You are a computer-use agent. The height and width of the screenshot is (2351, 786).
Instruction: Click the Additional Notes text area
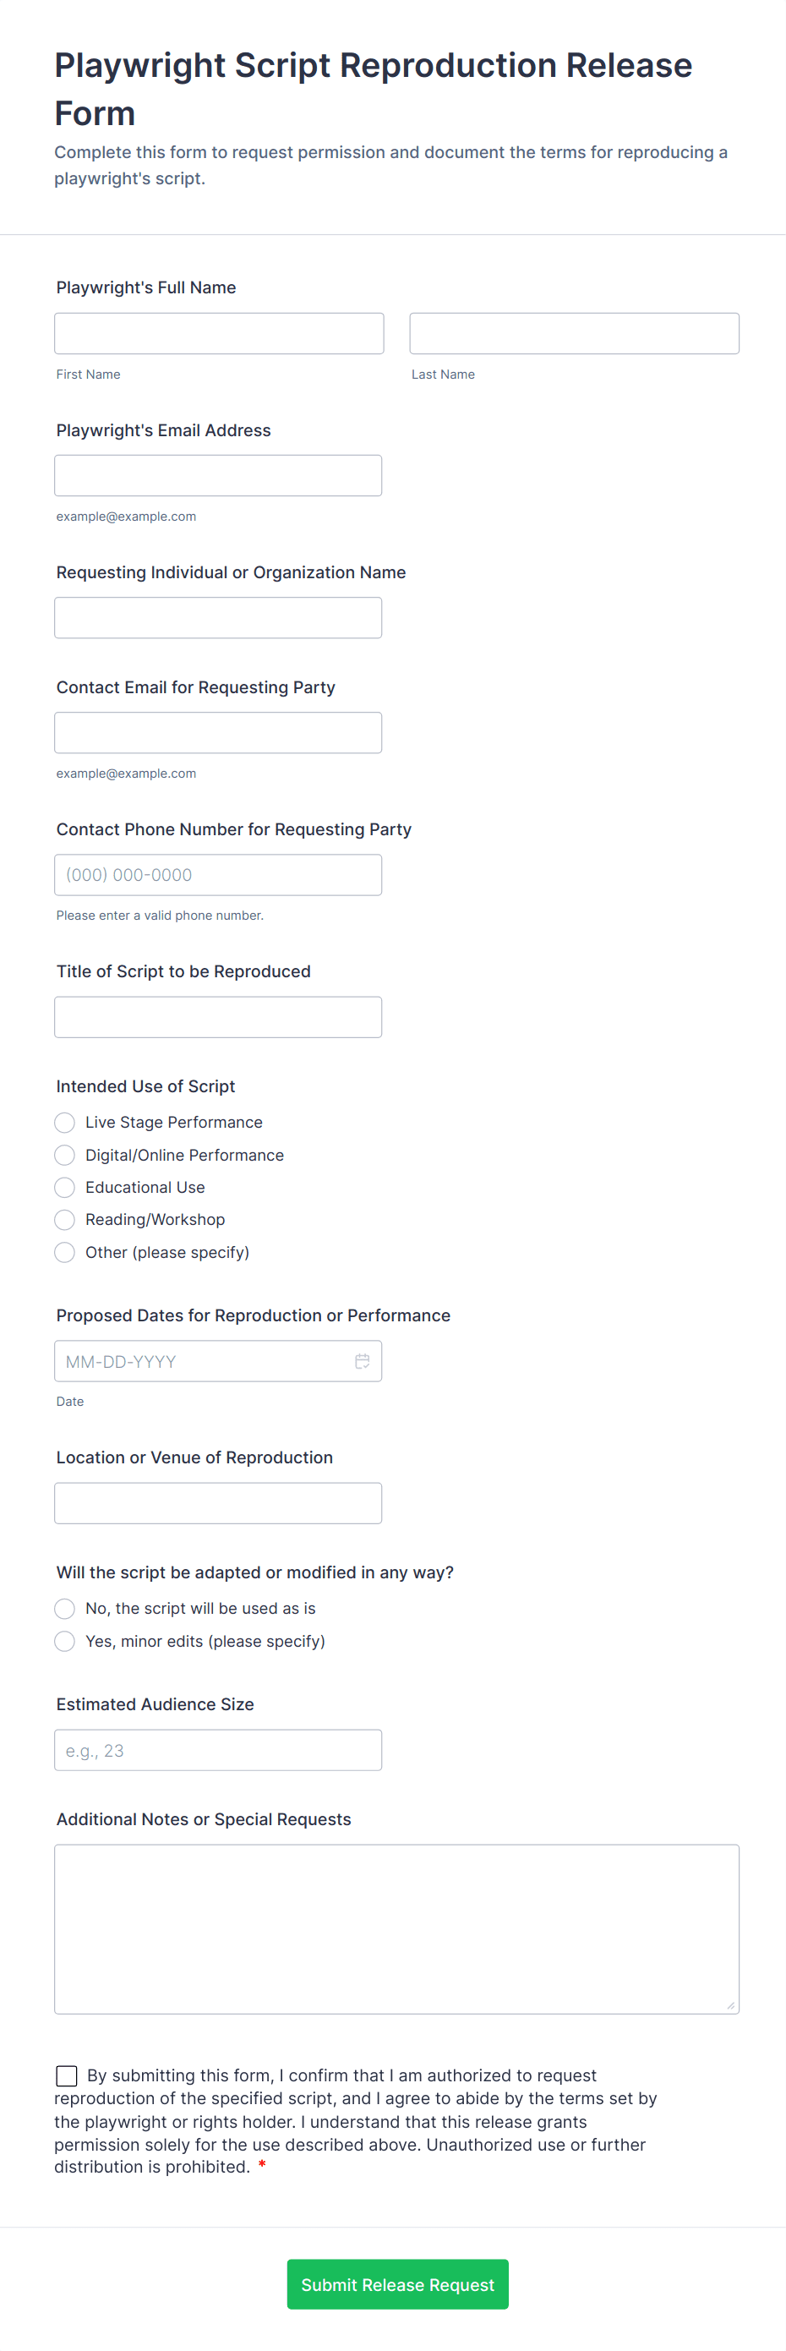396,1928
